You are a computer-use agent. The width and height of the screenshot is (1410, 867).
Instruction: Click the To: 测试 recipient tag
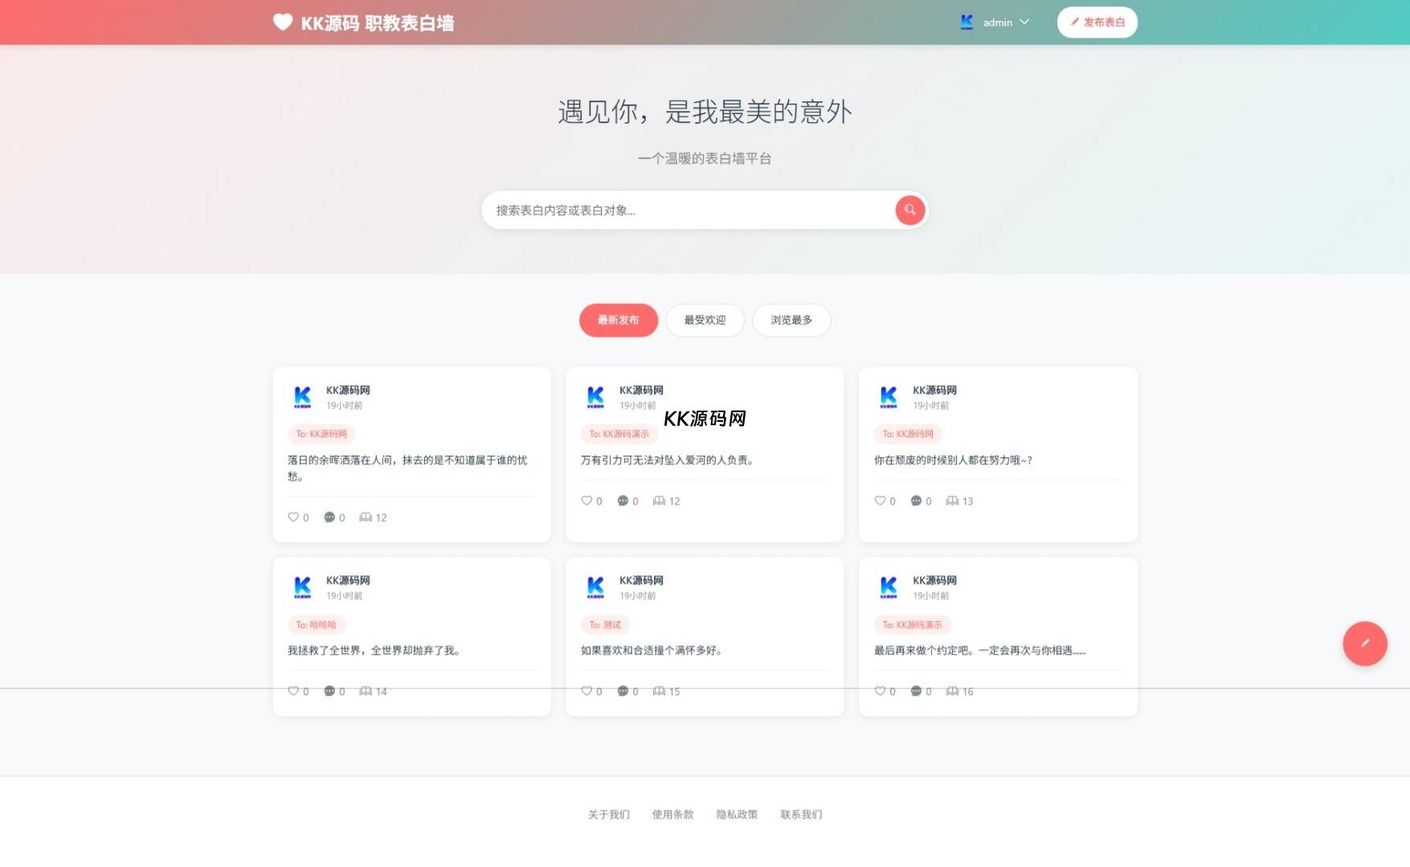click(x=605, y=624)
